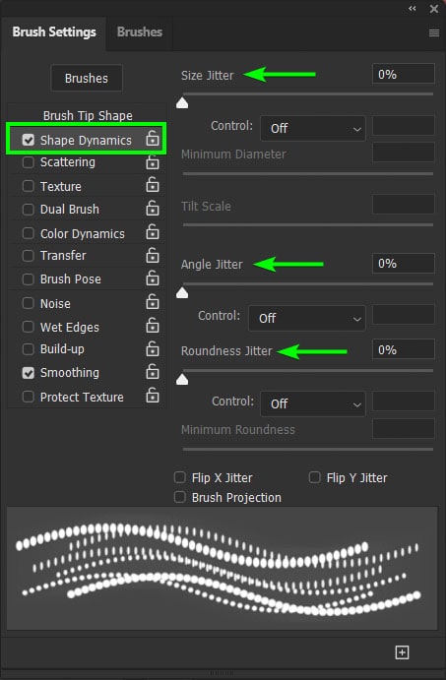
Task: Select Brush Tip Shape option
Action: pos(88,116)
